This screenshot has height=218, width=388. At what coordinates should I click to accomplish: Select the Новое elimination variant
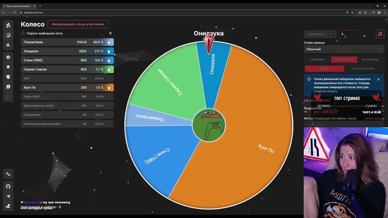click(324, 68)
